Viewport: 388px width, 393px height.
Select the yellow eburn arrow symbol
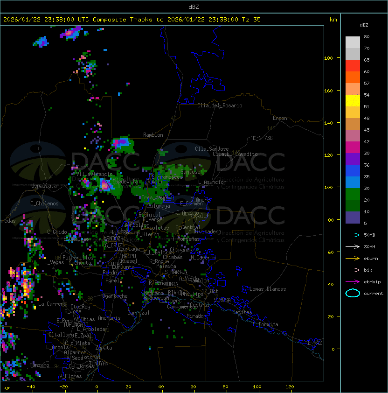click(x=353, y=259)
